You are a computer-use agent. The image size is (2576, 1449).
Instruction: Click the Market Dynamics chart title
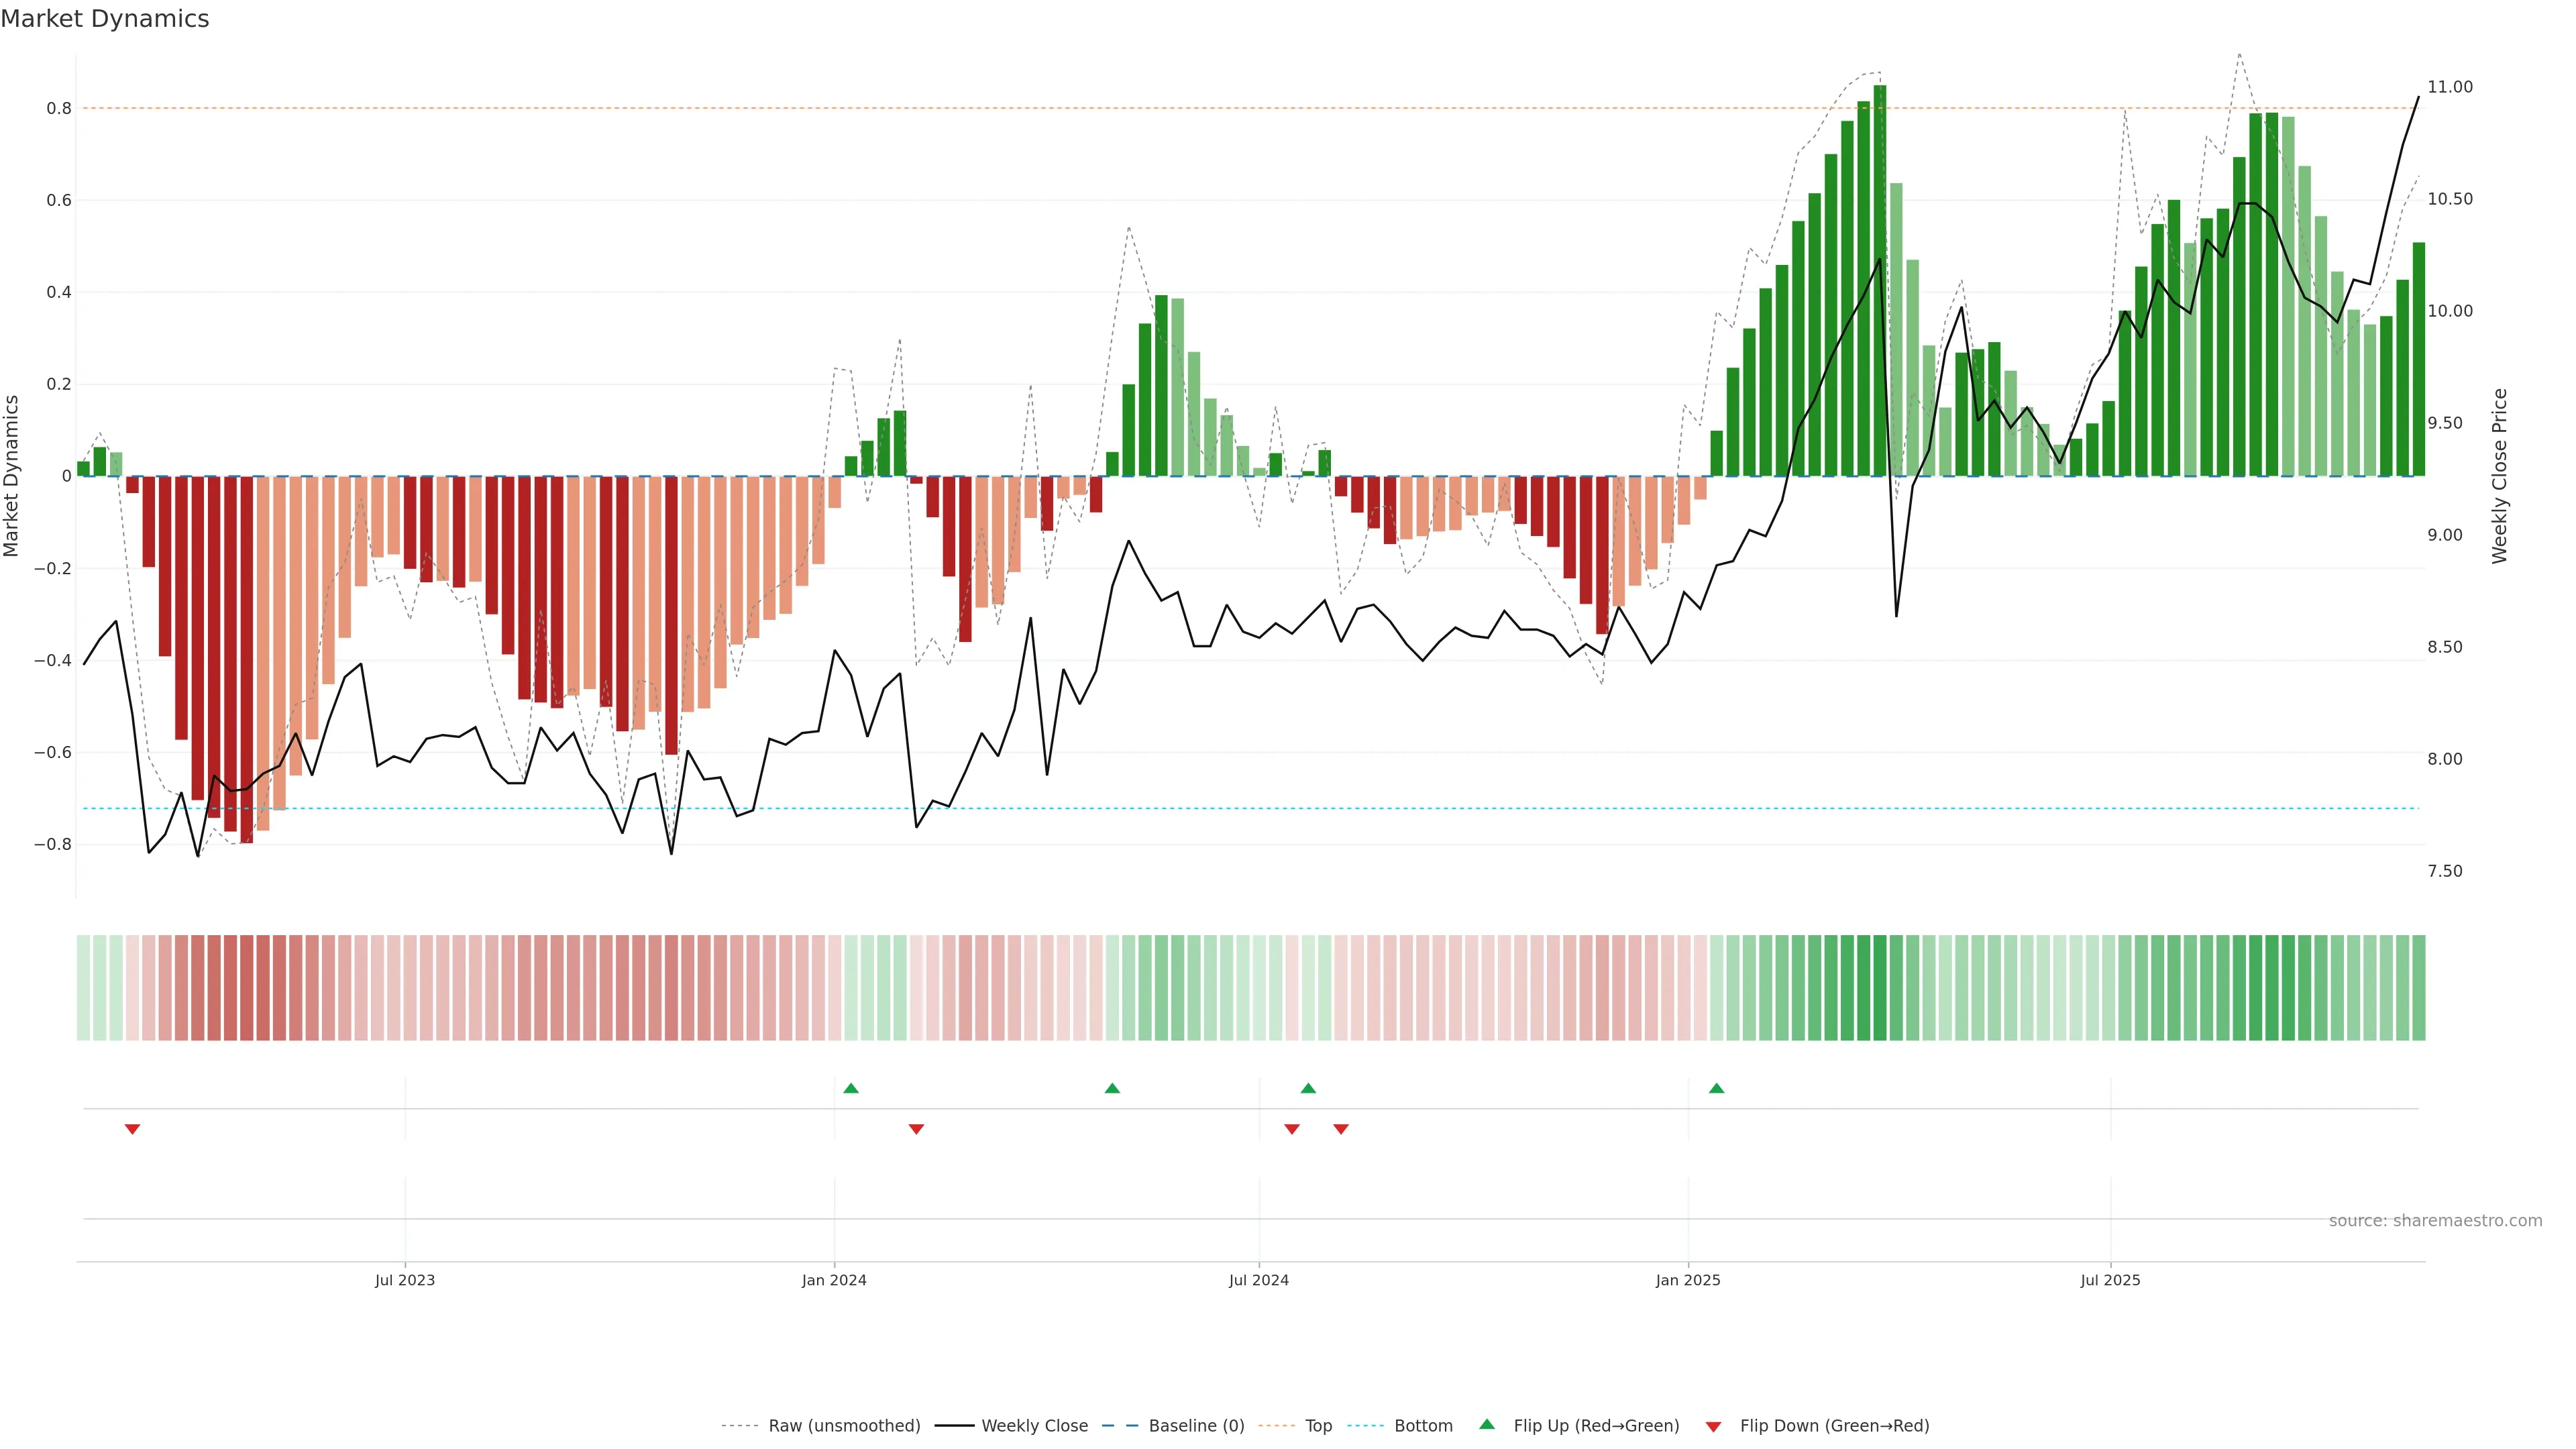[105, 19]
